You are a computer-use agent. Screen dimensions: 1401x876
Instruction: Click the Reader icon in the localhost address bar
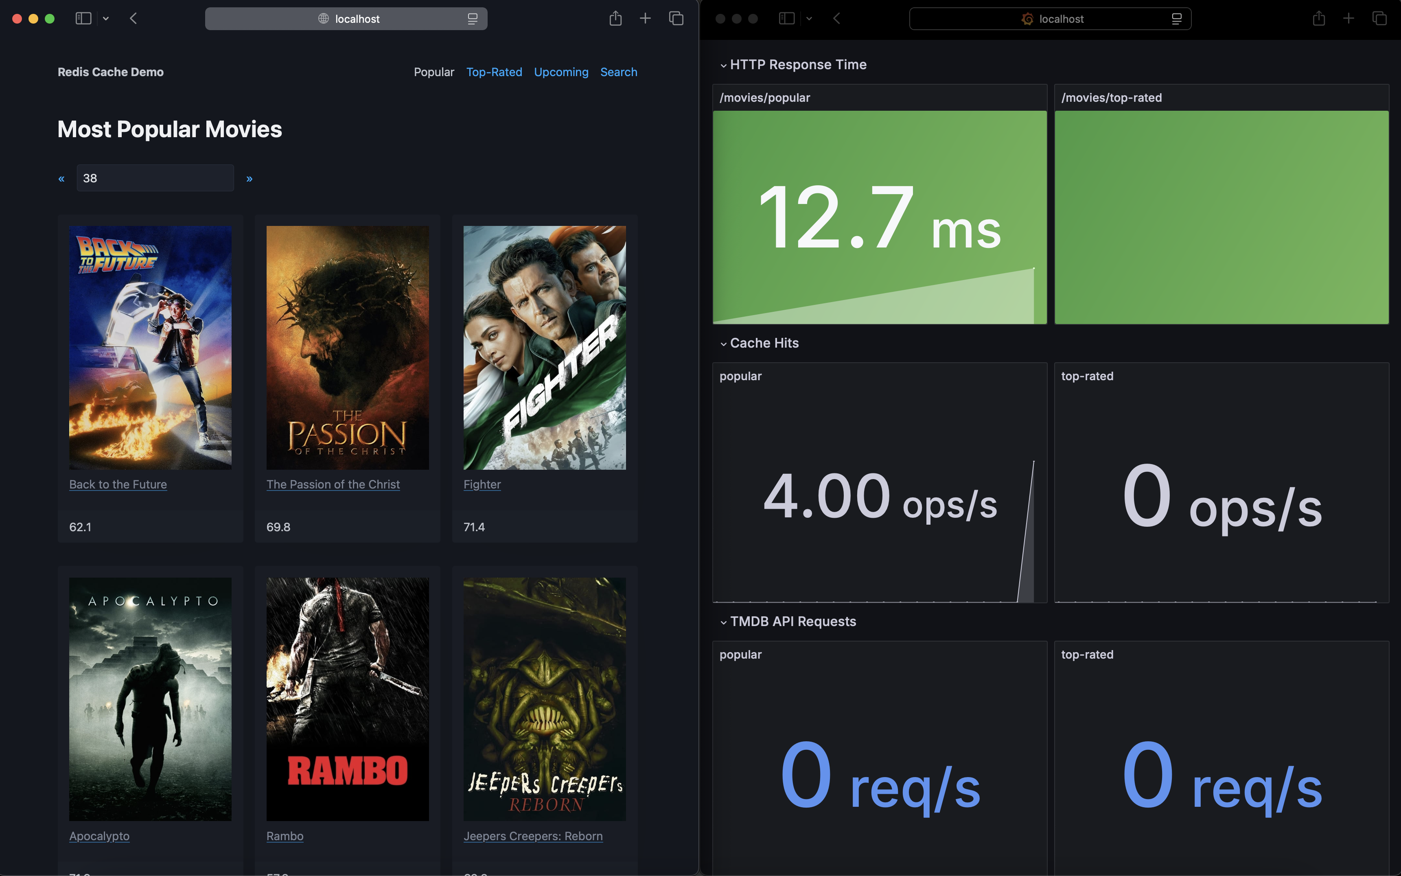pyautogui.click(x=473, y=19)
